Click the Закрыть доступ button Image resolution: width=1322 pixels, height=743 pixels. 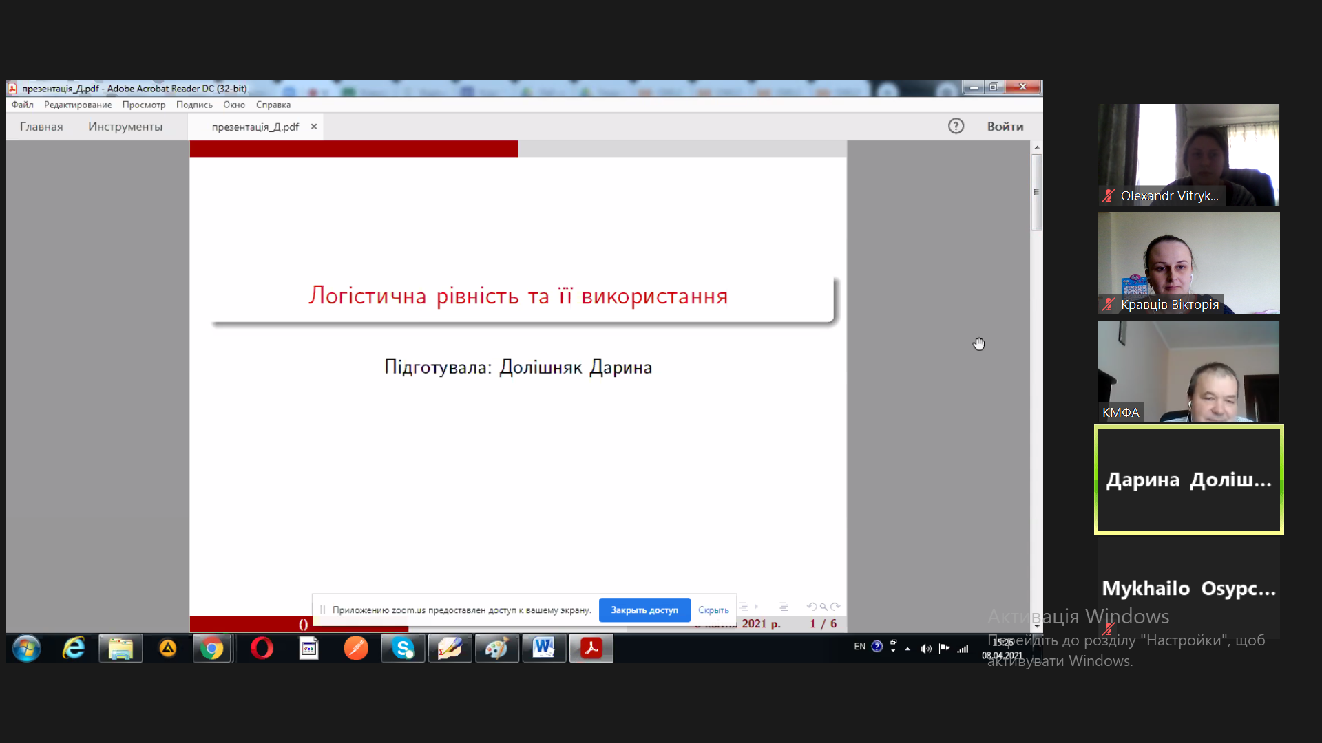click(644, 610)
